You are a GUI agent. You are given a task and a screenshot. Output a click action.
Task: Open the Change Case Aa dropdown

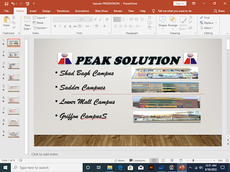(88, 26)
